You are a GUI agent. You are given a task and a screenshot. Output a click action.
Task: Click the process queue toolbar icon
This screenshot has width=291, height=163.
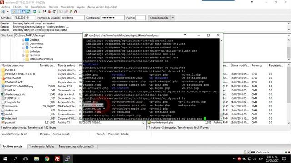(x=40, y=11)
